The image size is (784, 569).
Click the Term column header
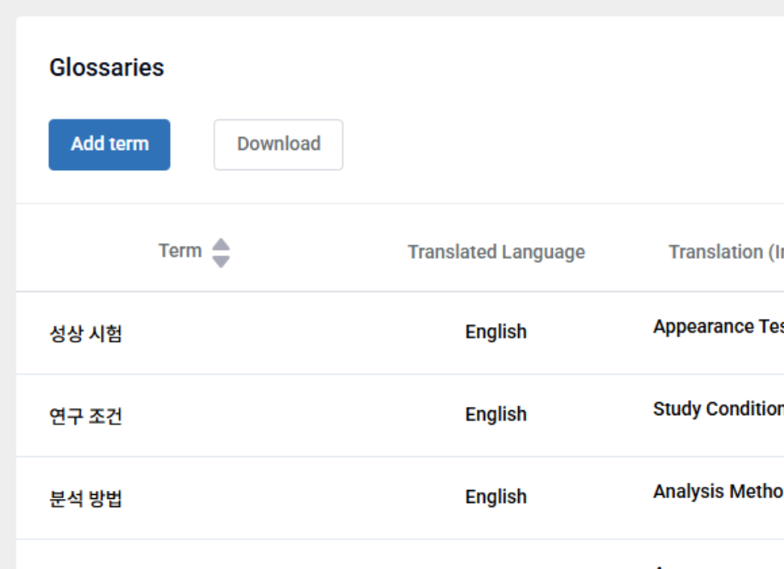[x=180, y=251]
